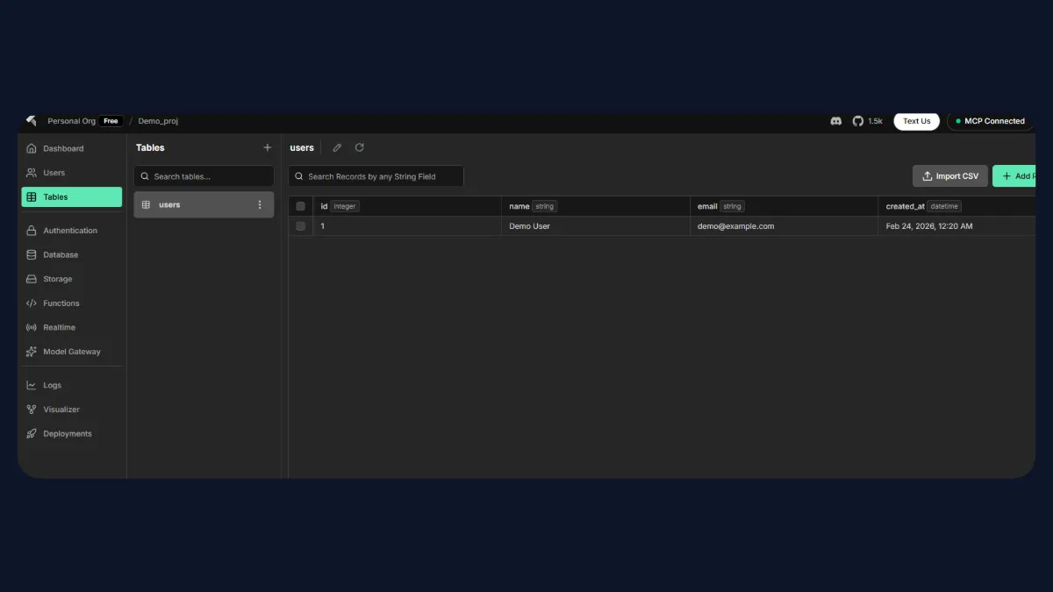1053x592 pixels.
Task: Open the Visualizer view
Action: [61, 410]
